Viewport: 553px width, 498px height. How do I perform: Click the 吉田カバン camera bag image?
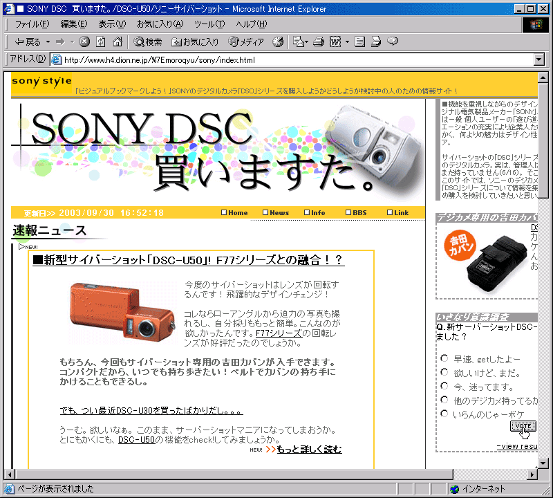(x=486, y=262)
